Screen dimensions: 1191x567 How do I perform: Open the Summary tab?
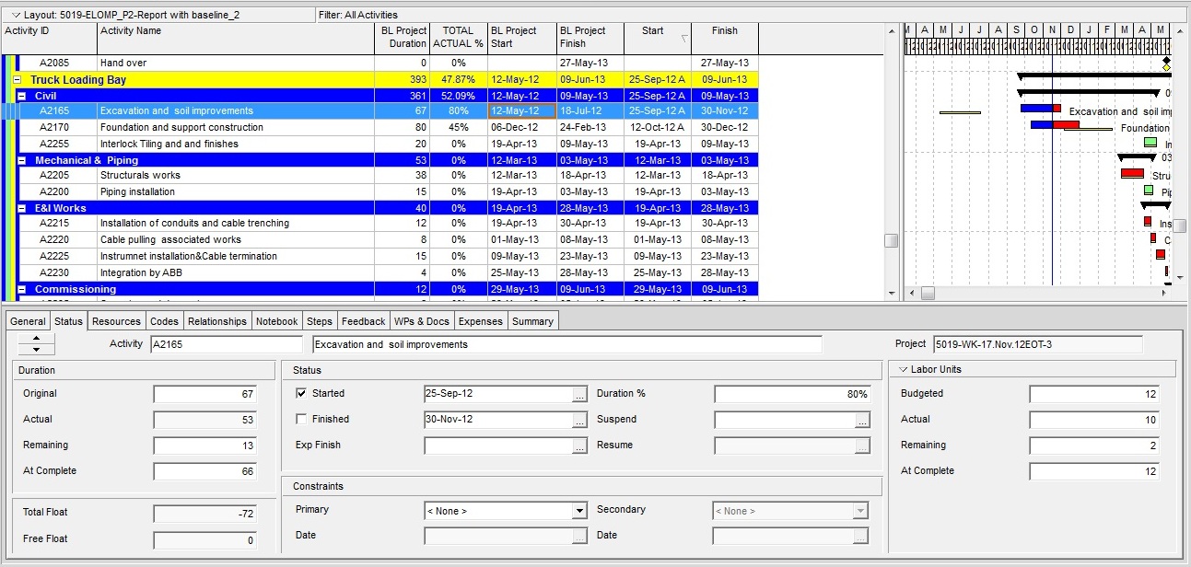pyautogui.click(x=532, y=321)
